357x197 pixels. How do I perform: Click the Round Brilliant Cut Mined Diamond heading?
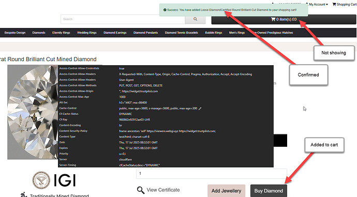(48, 59)
